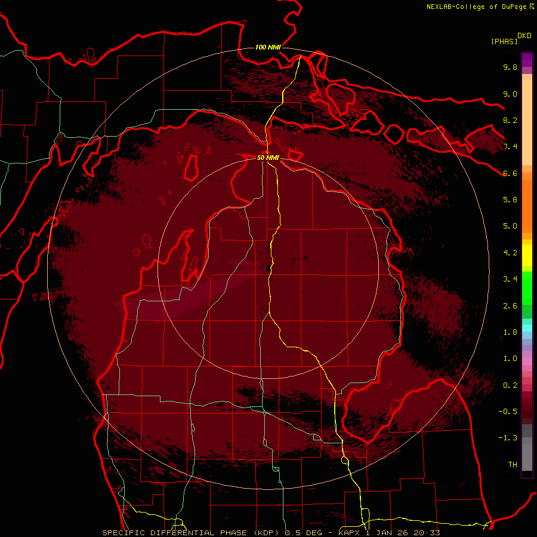Click the cyan band of the color bar
537x537 pixels.
tap(527, 328)
